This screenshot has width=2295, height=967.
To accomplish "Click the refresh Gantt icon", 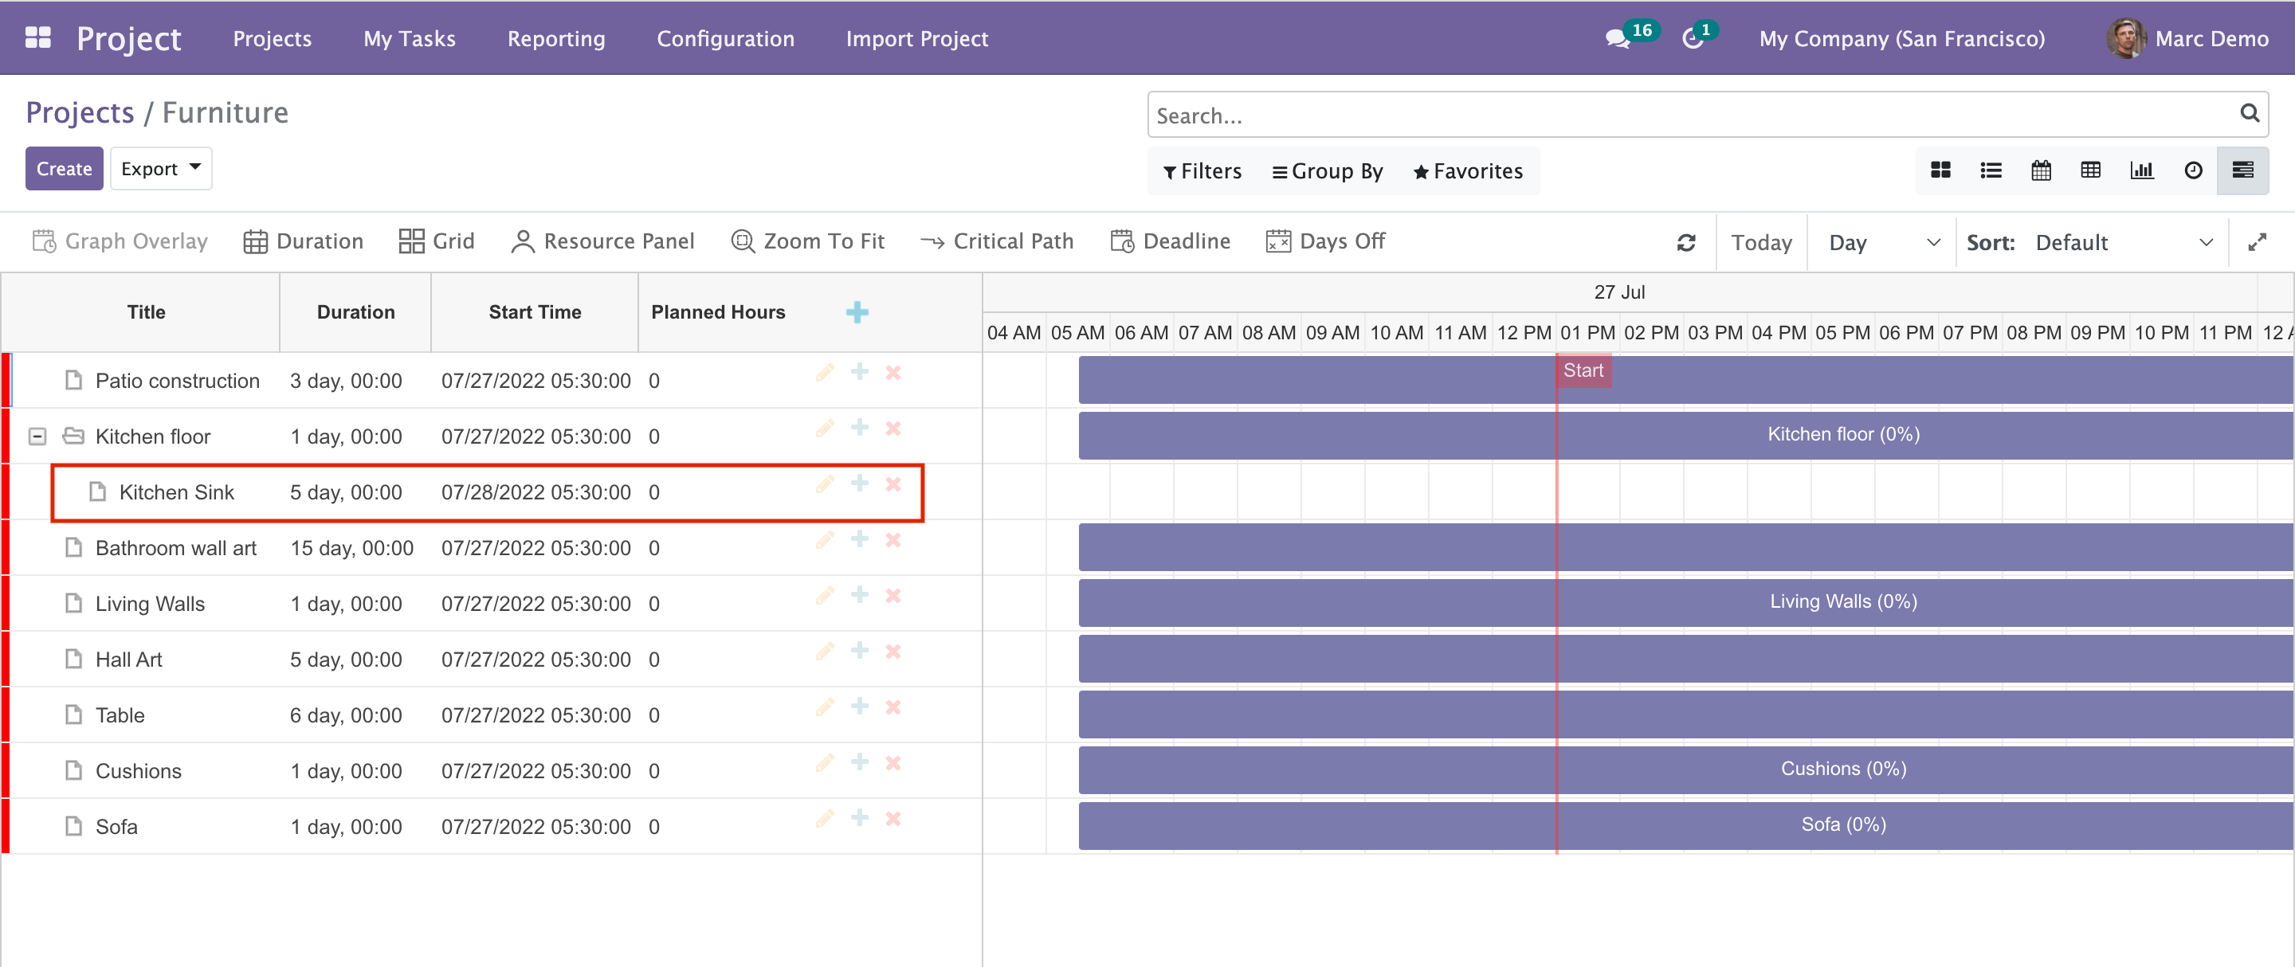I will point(1685,242).
